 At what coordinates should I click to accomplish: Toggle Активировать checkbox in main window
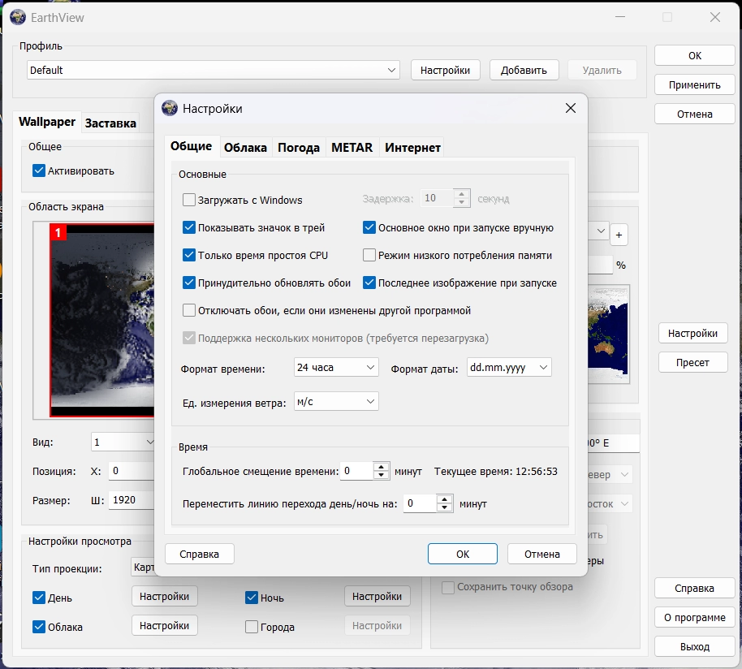(x=39, y=170)
